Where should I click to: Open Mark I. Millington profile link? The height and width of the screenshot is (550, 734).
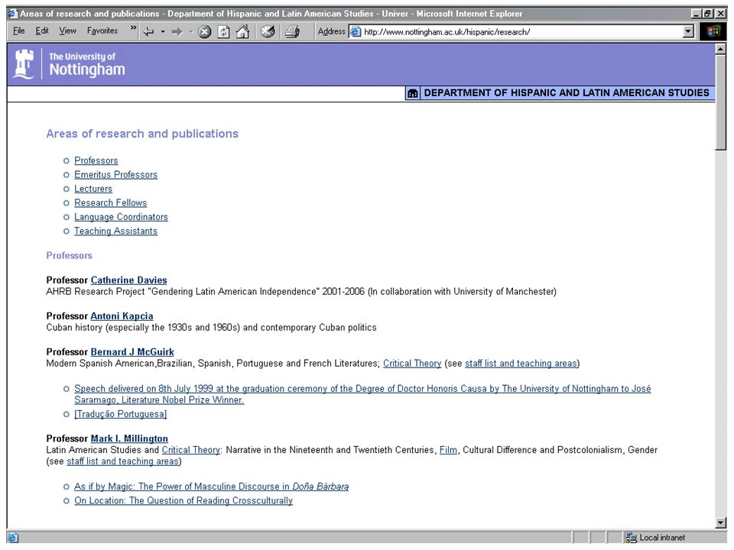point(129,438)
